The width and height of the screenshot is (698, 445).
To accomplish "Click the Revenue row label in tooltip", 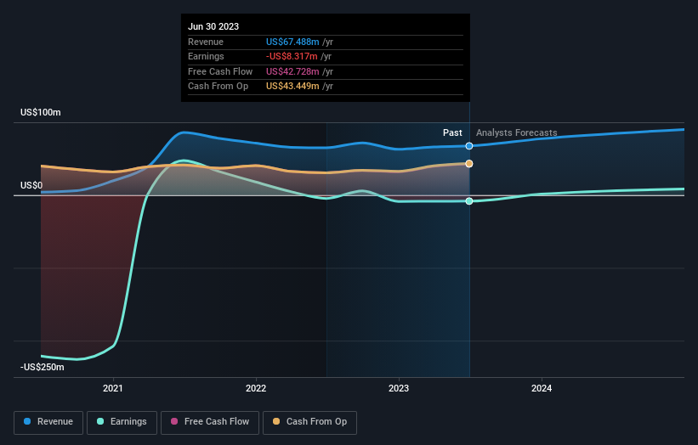I will pyautogui.click(x=206, y=42).
